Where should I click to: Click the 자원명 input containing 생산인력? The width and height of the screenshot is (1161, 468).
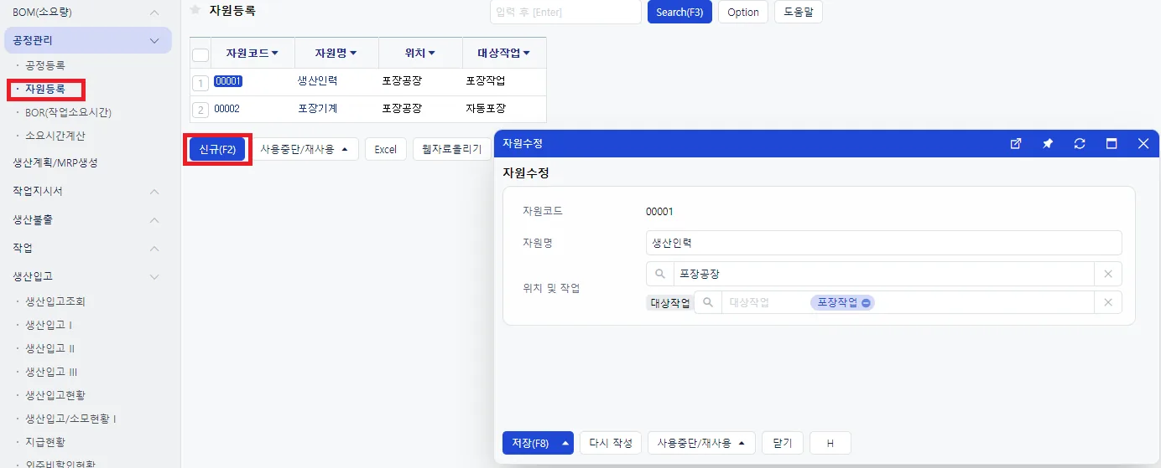pyautogui.click(x=884, y=243)
